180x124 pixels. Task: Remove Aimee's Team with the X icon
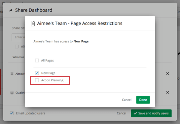click(167, 73)
